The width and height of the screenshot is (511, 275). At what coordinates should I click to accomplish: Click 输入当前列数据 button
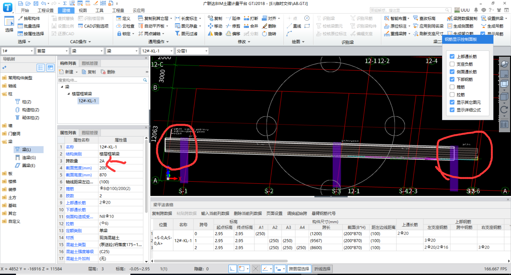[215, 213]
